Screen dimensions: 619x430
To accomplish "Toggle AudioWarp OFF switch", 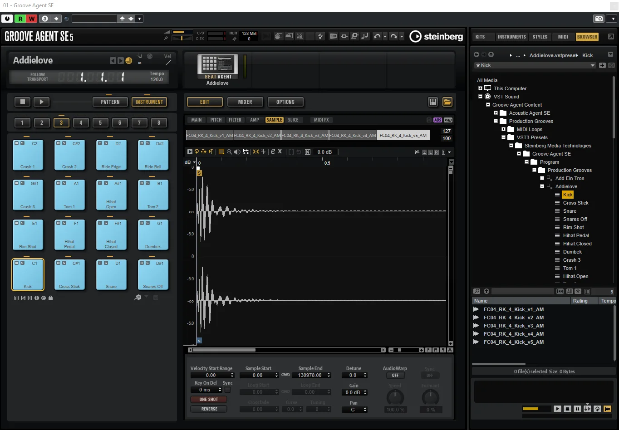I will [395, 376].
